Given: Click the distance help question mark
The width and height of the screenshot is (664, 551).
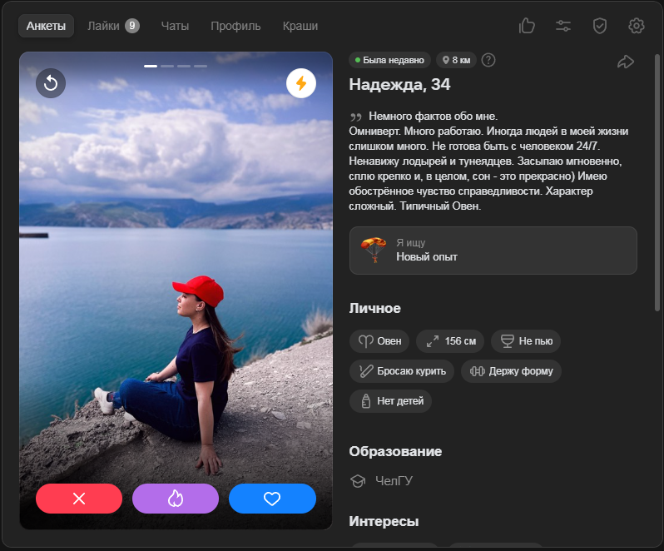Looking at the screenshot, I should [x=488, y=60].
